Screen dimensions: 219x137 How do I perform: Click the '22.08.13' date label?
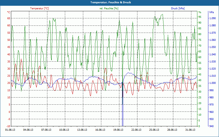(136, 130)
